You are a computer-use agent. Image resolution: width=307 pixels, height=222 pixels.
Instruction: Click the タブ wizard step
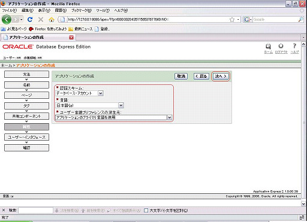26,106
